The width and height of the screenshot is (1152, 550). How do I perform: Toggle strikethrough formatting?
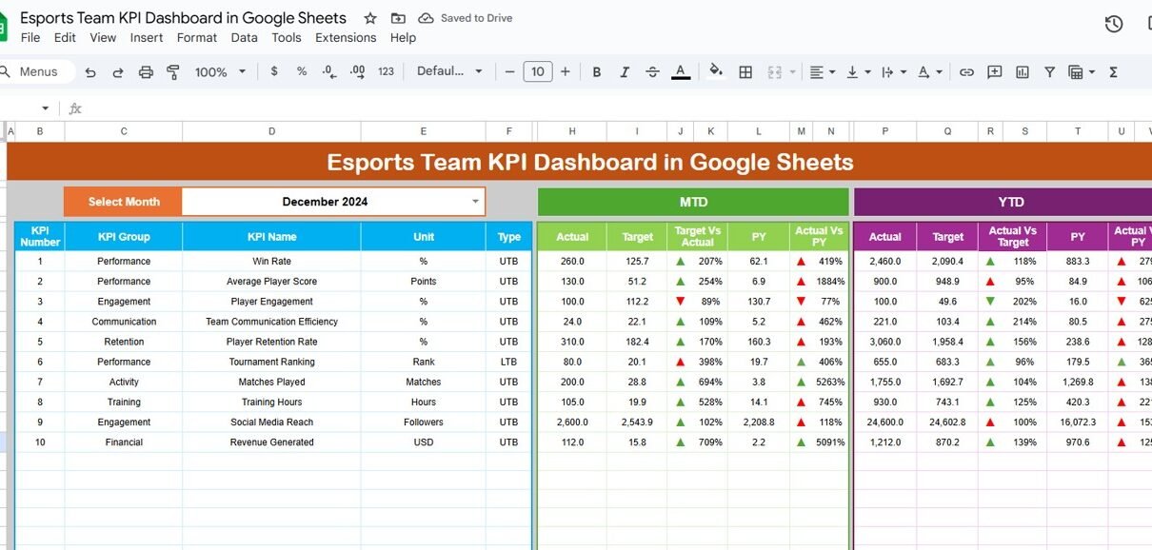(x=652, y=71)
